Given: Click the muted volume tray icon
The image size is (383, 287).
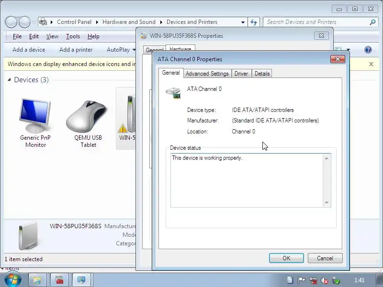Looking at the screenshot, I should click(x=325, y=280).
